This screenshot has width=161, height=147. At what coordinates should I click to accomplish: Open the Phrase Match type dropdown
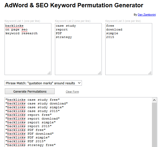pyautogui.click(x=43, y=83)
